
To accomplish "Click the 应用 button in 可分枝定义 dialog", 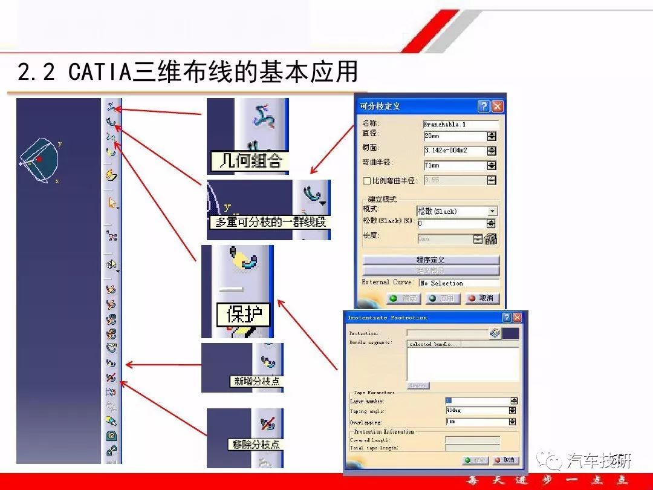I will pos(442,298).
